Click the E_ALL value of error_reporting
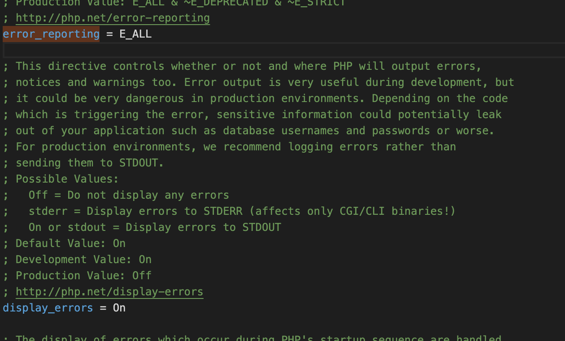Viewport: 565px width, 341px height. pos(135,34)
